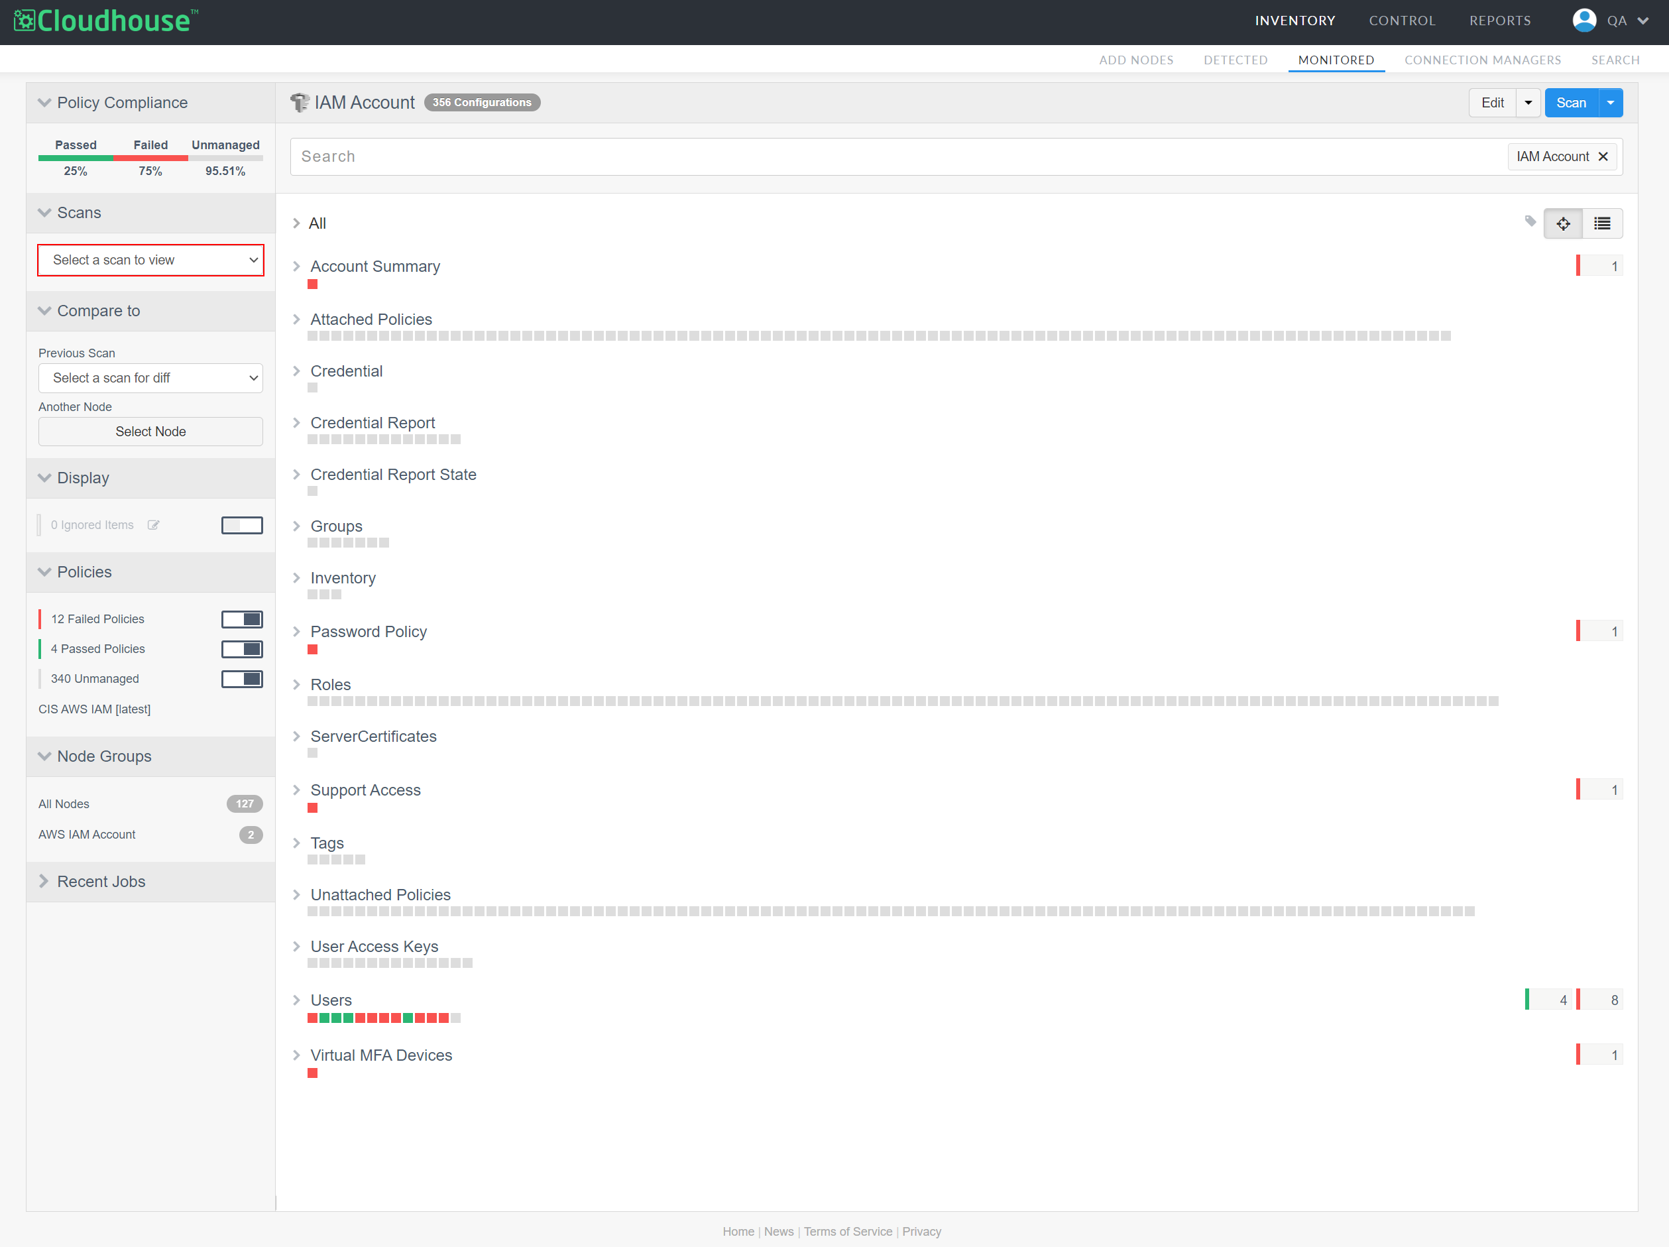Click the Edit button

click(x=1491, y=103)
